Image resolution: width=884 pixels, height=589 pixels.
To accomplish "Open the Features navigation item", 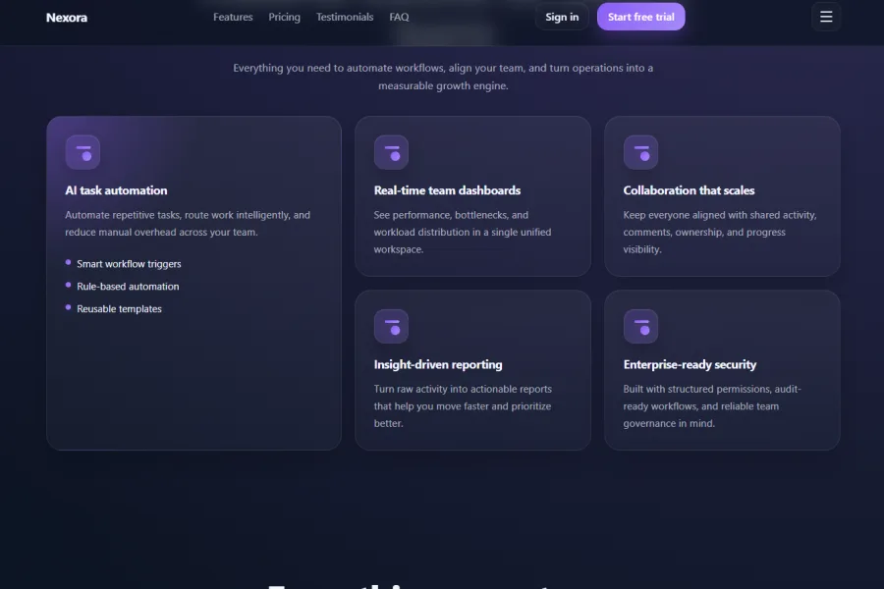I will pyautogui.click(x=233, y=17).
